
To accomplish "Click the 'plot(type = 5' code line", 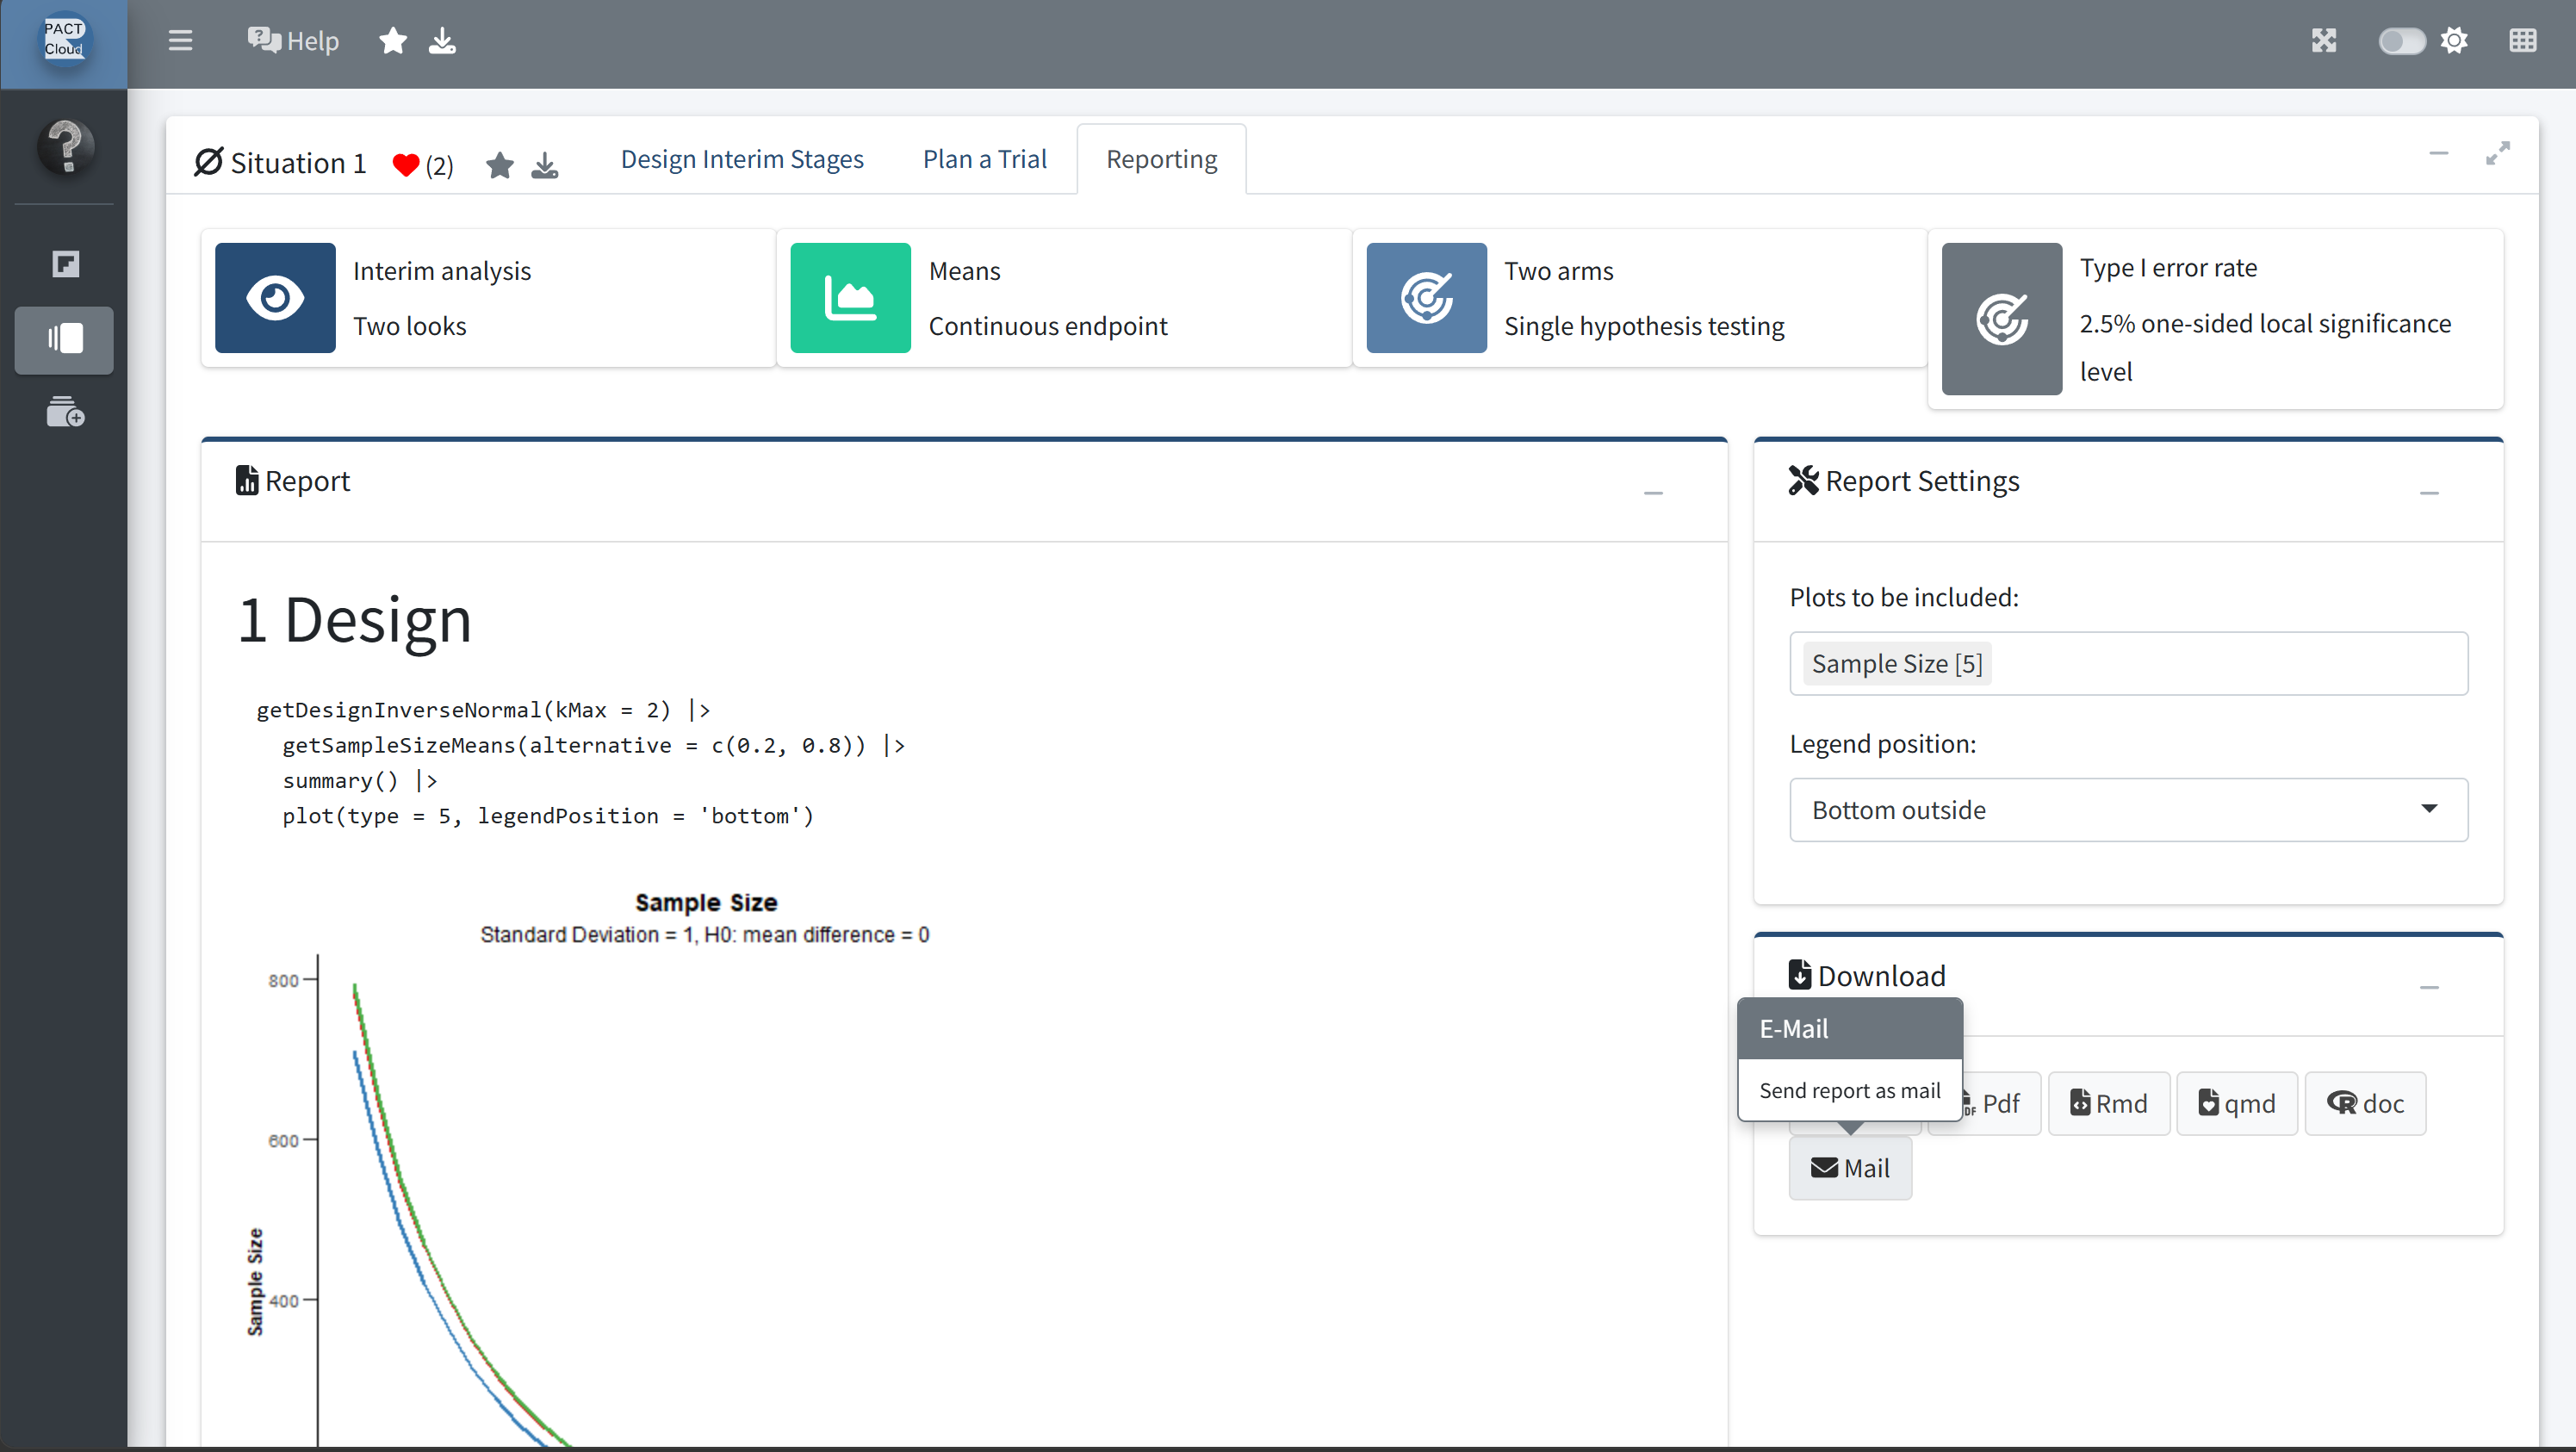I will pos(548,816).
